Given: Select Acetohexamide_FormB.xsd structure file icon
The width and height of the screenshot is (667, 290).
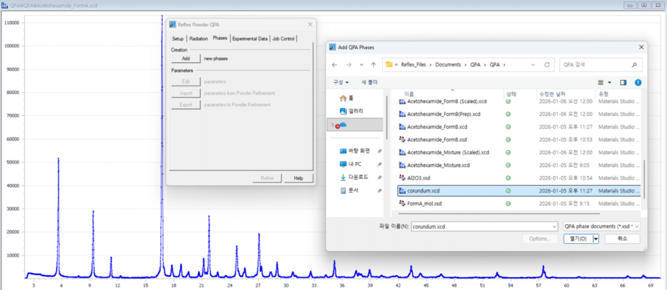Looking at the screenshot, I should point(401,139).
